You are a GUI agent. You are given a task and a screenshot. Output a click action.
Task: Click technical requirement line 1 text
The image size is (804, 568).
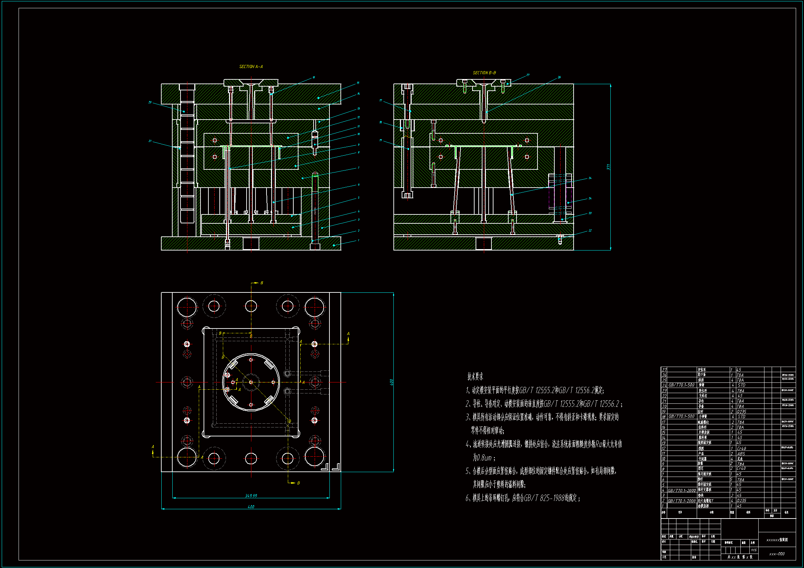click(535, 390)
